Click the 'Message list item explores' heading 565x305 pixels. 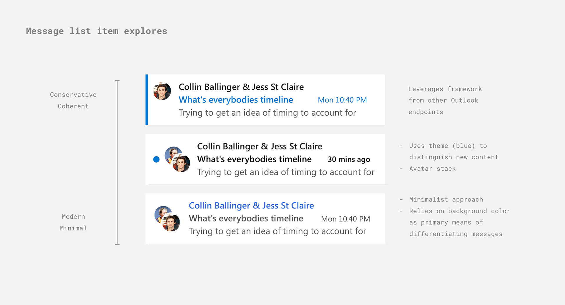click(x=97, y=31)
